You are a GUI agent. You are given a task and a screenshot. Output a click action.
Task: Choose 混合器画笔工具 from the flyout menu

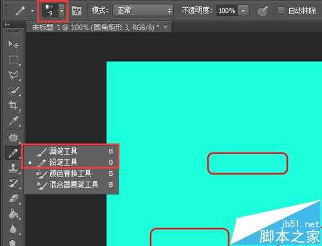tap(71, 184)
